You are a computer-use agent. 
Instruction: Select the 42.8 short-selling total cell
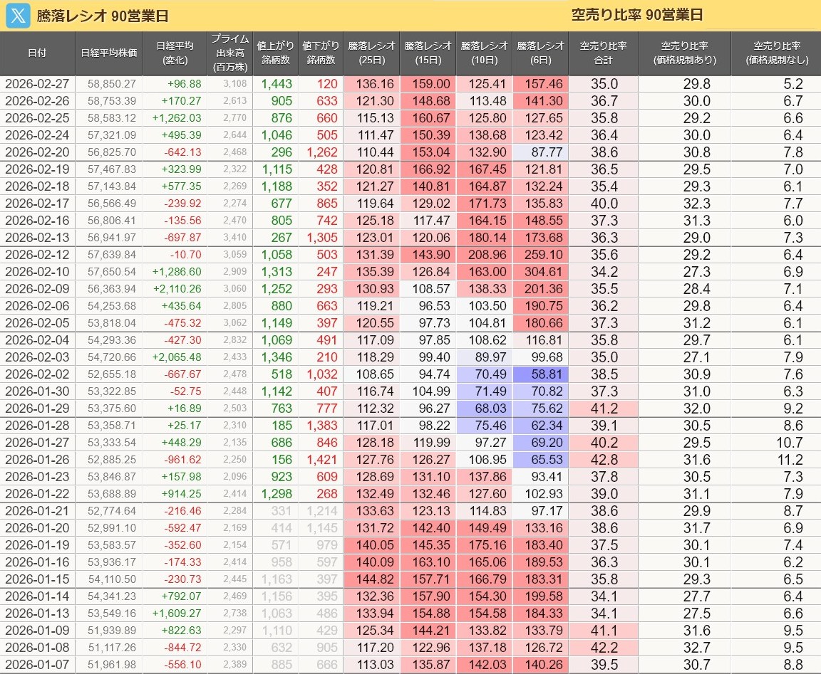[x=603, y=460]
